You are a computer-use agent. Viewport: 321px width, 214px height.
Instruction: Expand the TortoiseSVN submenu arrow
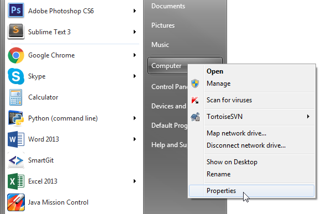(x=308, y=117)
